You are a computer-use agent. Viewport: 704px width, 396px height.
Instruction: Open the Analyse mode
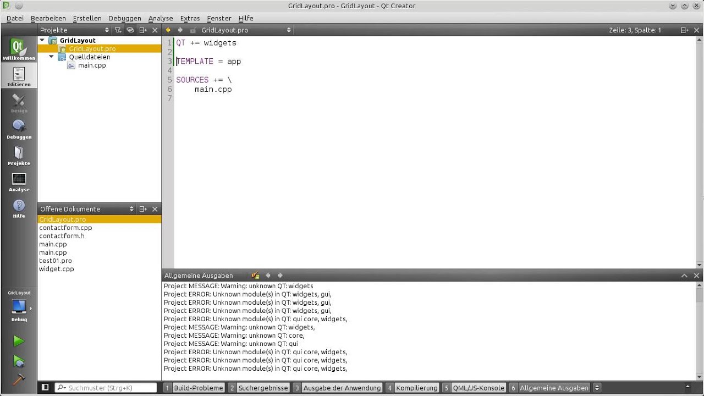point(19,182)
